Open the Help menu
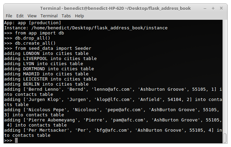The image size is (231, 147). point(79,16)
